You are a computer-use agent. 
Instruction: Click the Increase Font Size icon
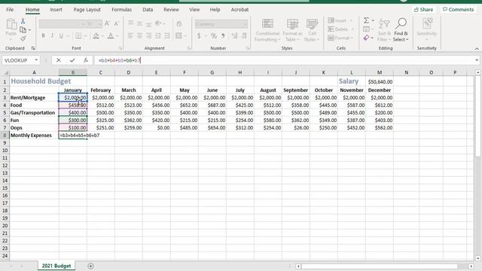click(x=107, y=23)
